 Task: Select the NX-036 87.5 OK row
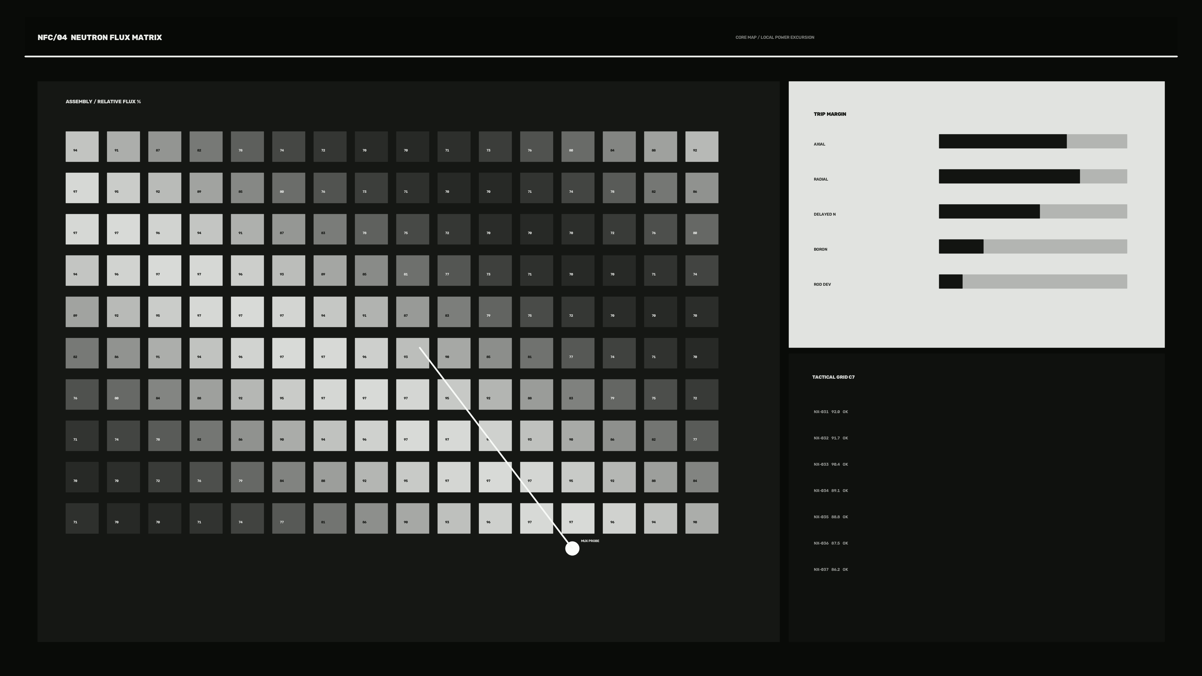830,543
